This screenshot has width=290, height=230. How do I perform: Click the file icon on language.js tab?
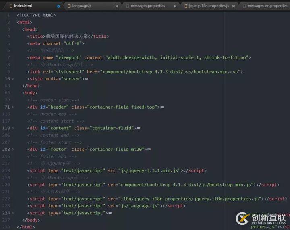click(x=69, y=6)
